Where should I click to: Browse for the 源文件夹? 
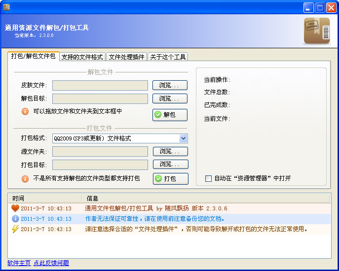(x=170, y=151)
